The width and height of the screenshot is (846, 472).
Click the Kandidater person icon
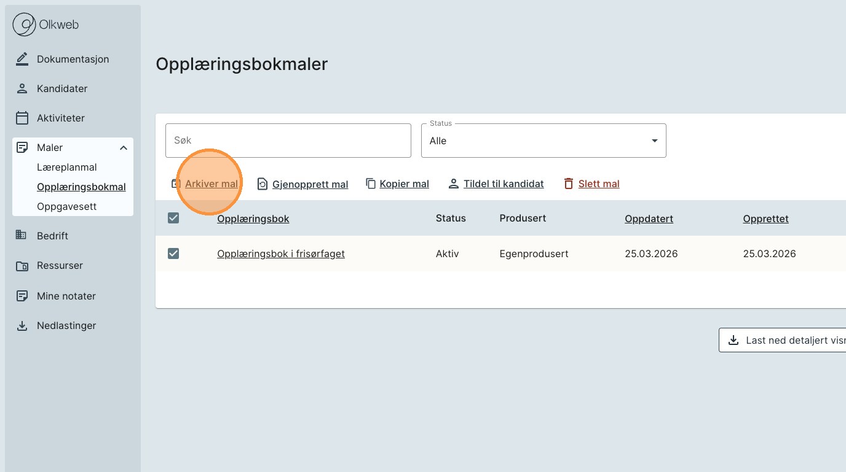[x=22, y=88]
